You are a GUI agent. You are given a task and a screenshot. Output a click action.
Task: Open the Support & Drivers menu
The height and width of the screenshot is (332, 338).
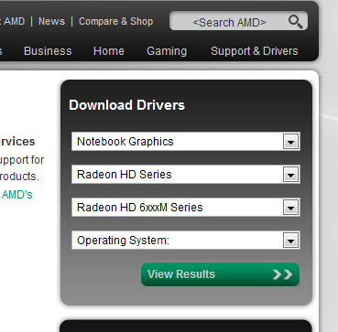[x=255, y=51]
